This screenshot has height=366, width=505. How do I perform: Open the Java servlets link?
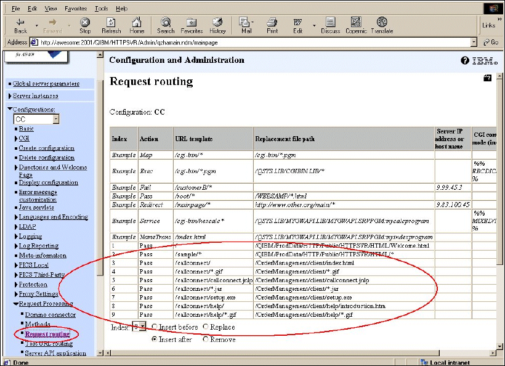[36, 208]
